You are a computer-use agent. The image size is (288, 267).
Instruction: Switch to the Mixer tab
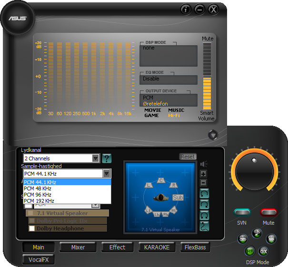coord(78,247)
